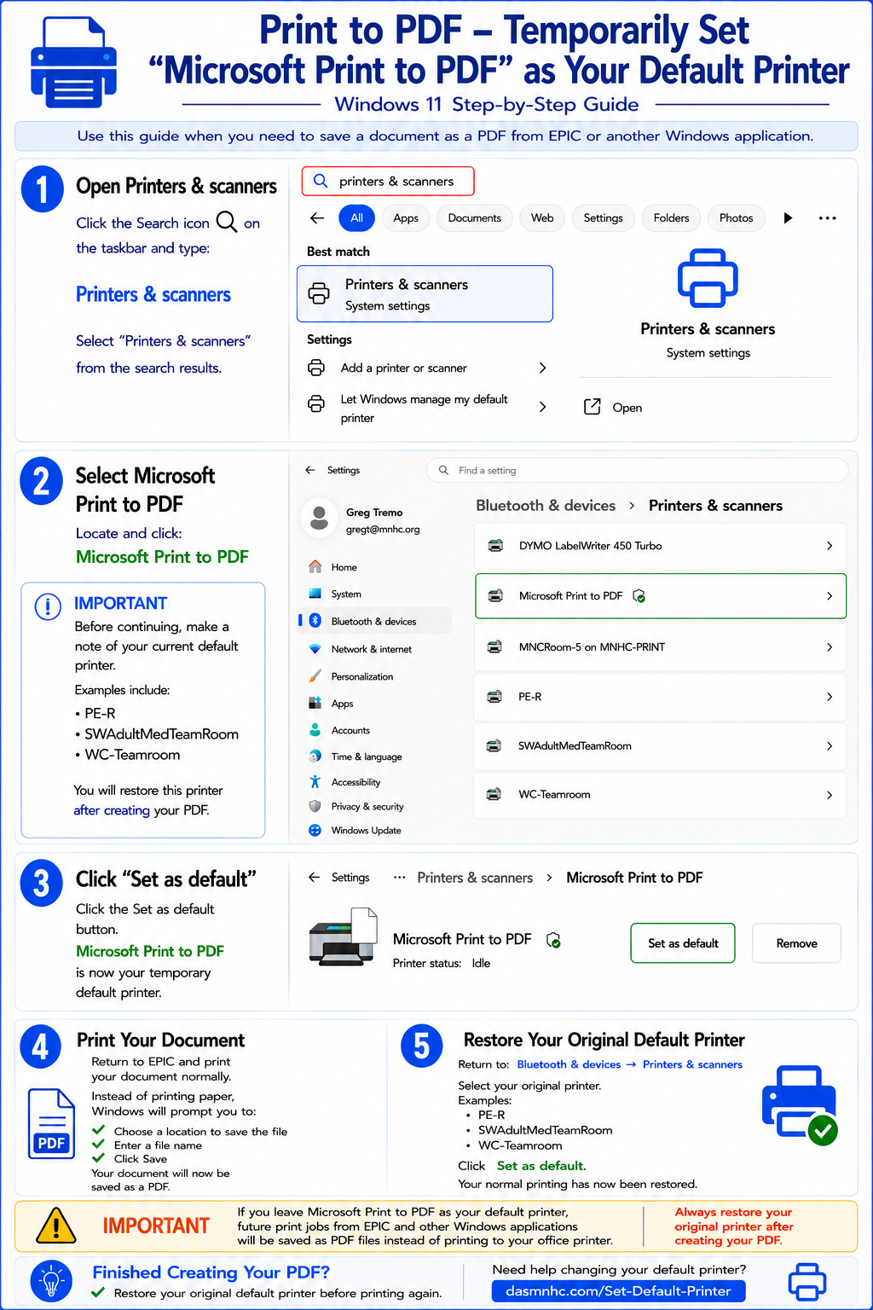
Task: Open the MNCRoom-5 on MNHC-PRINT chevron
Action: pos(830,647)
